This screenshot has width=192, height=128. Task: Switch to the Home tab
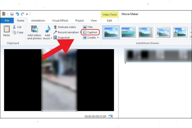point(20,20)
